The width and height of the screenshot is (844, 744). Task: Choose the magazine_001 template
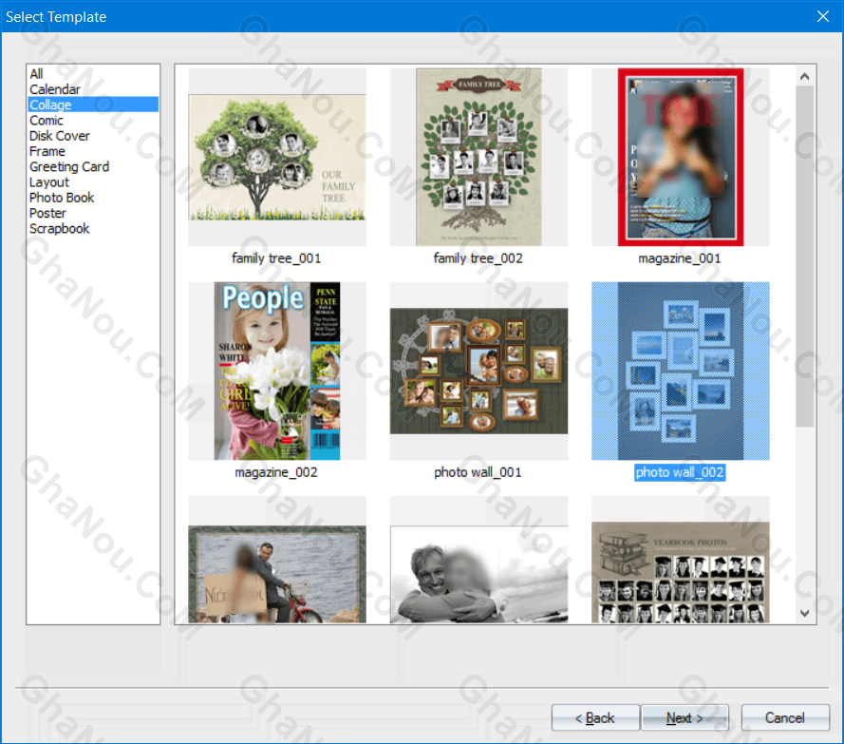pos(680,157)
